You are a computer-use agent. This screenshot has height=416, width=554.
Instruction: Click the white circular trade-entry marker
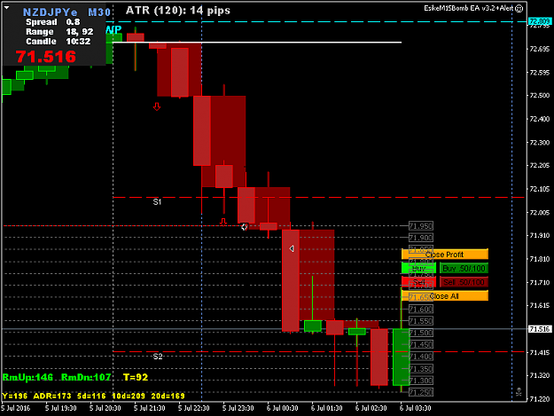pyautogui.click(x=244, y=226)
